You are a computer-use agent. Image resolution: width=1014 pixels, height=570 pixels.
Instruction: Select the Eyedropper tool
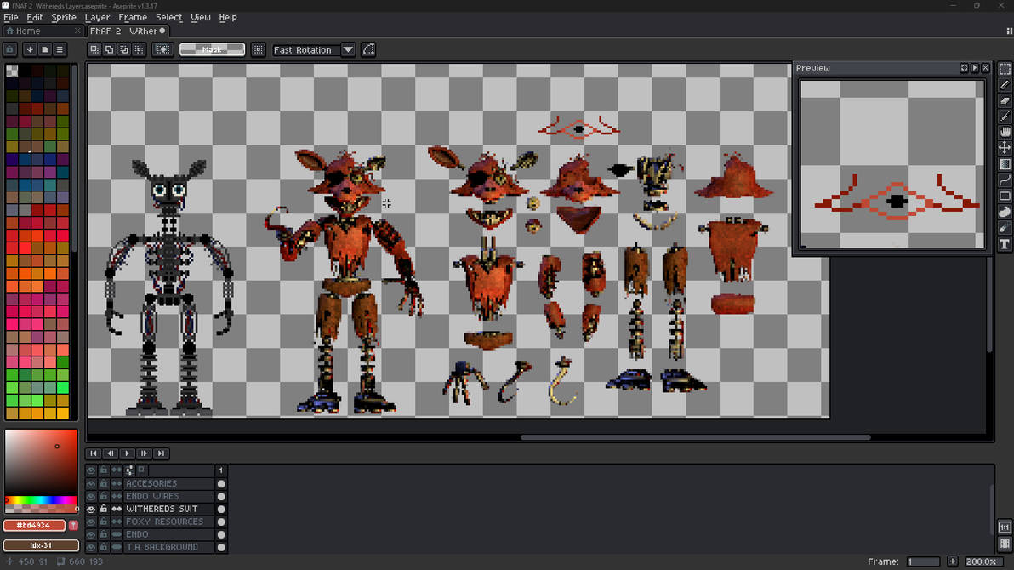point(1005,117)
